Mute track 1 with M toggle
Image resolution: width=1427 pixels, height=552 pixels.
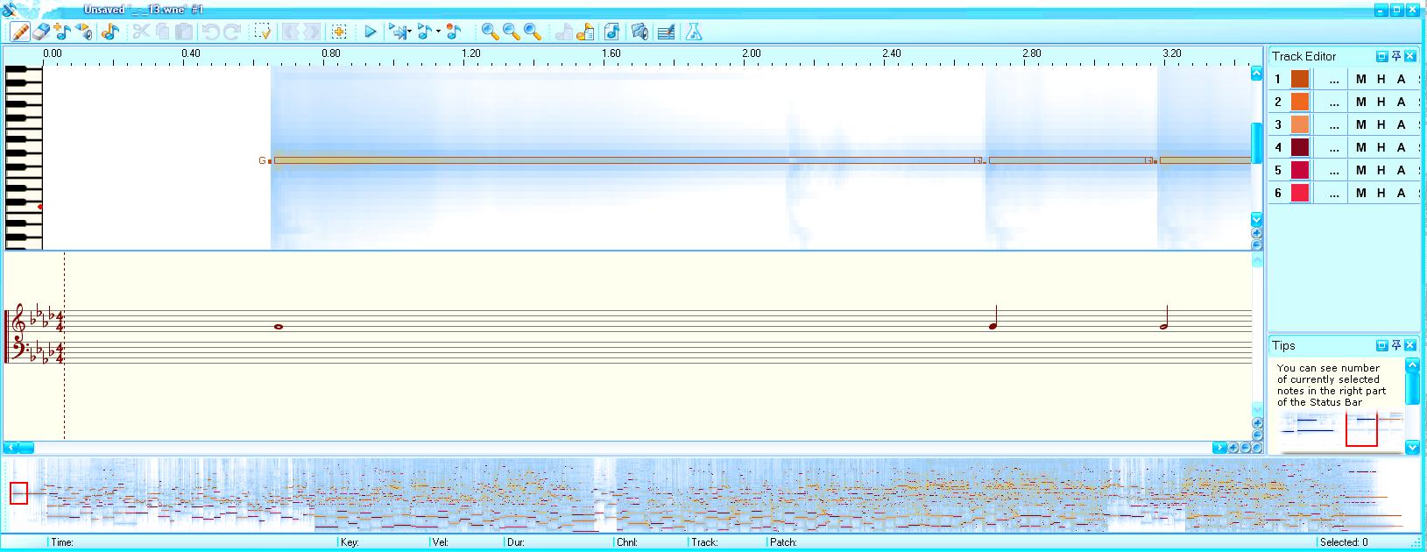pos(1360,79)
